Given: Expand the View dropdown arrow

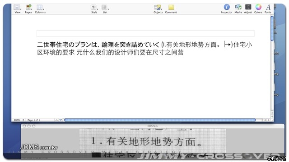Looking at the screenshot, I should (21, 9).
